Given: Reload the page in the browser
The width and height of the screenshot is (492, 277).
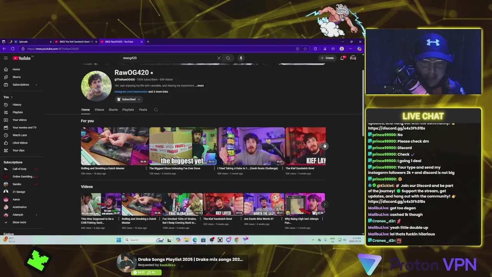Looking at the screenshot, I should pos(13,49).
